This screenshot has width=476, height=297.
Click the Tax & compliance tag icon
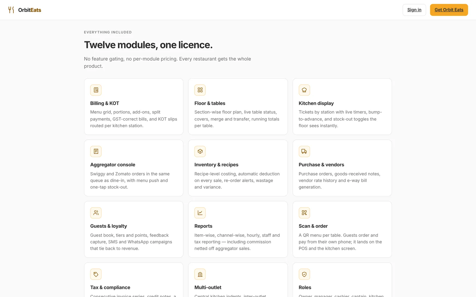(x=96, y=274)
